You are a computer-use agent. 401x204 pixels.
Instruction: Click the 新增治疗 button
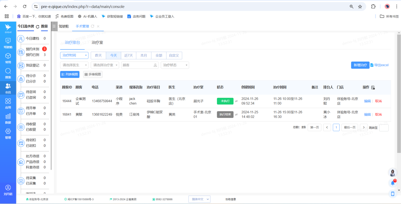[360, 65]
